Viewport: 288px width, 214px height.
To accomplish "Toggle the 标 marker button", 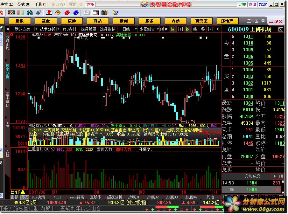I will pos(173,29).
